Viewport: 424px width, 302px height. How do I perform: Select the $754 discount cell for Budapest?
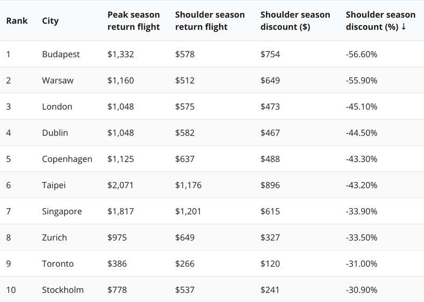[x=270, y=54]
